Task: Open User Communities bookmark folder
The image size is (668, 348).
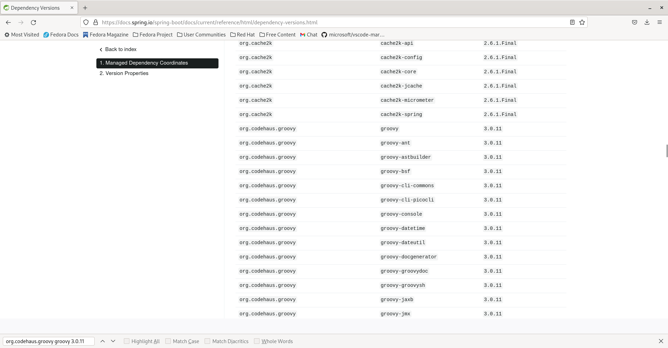Action: click(201, 35)
